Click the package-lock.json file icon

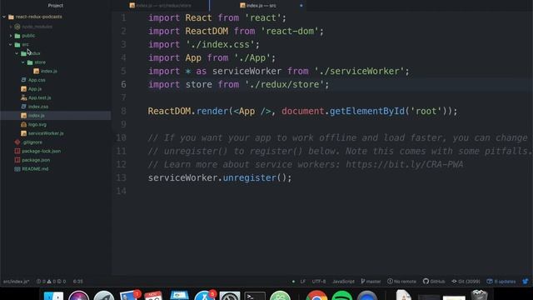pyautogui.click(x=17, y=151)
